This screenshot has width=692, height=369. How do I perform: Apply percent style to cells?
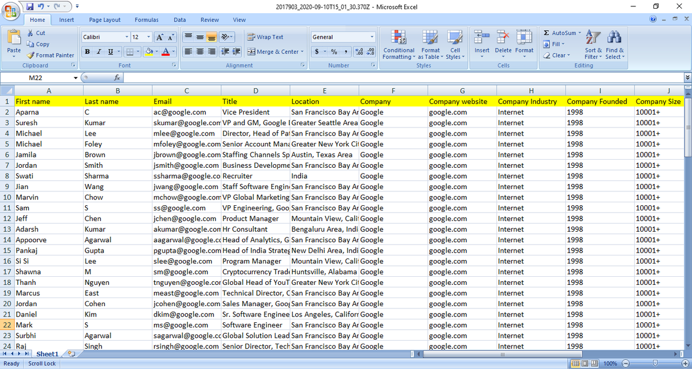click(x=333, y=52)
